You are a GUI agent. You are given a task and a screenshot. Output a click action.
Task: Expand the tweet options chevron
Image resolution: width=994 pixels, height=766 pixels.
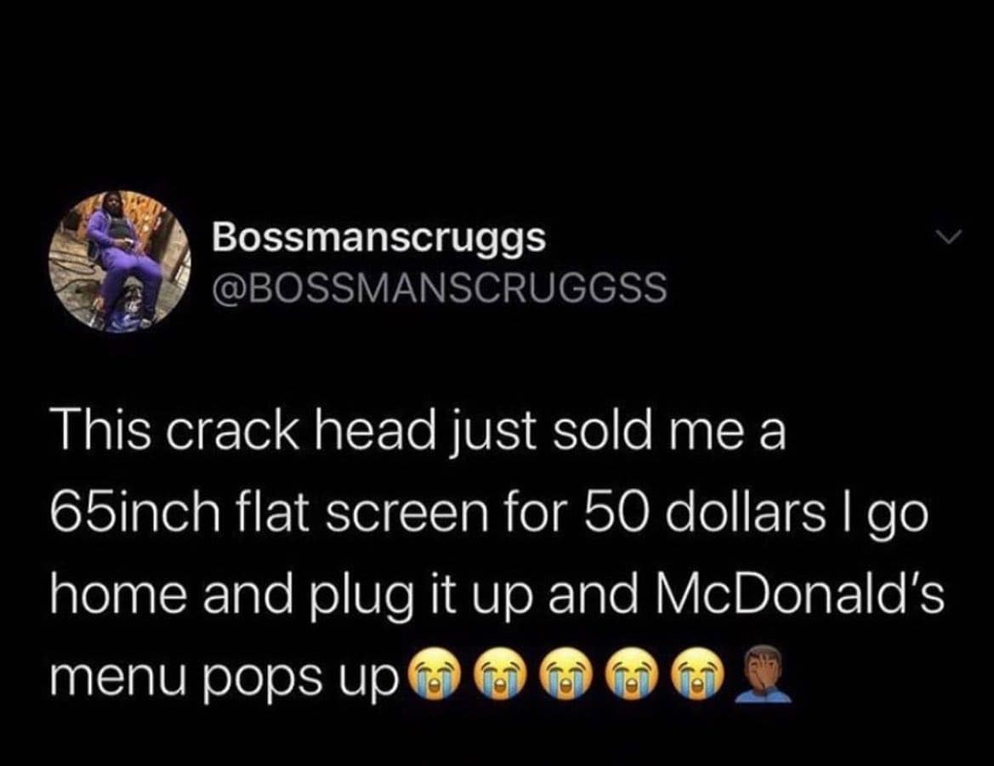951,237
